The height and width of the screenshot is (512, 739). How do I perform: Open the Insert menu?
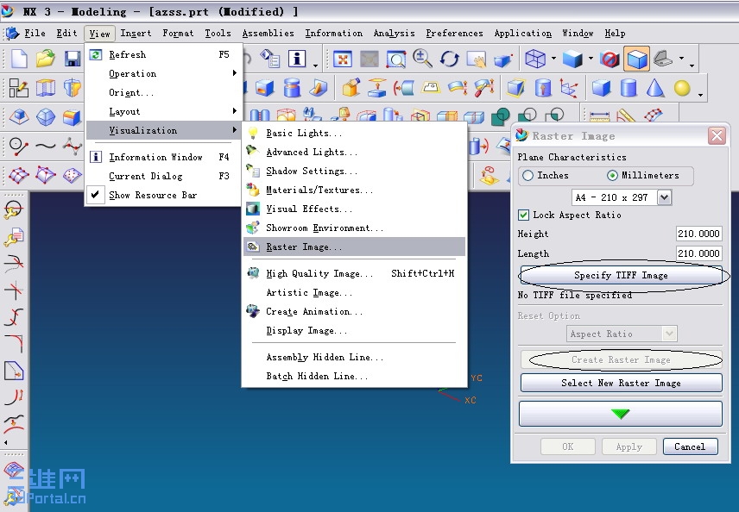coord(136,34)
